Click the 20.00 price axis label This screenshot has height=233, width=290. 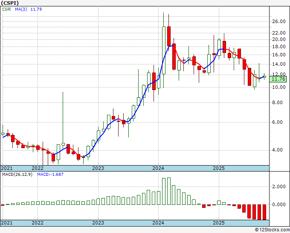pos(279,39)
